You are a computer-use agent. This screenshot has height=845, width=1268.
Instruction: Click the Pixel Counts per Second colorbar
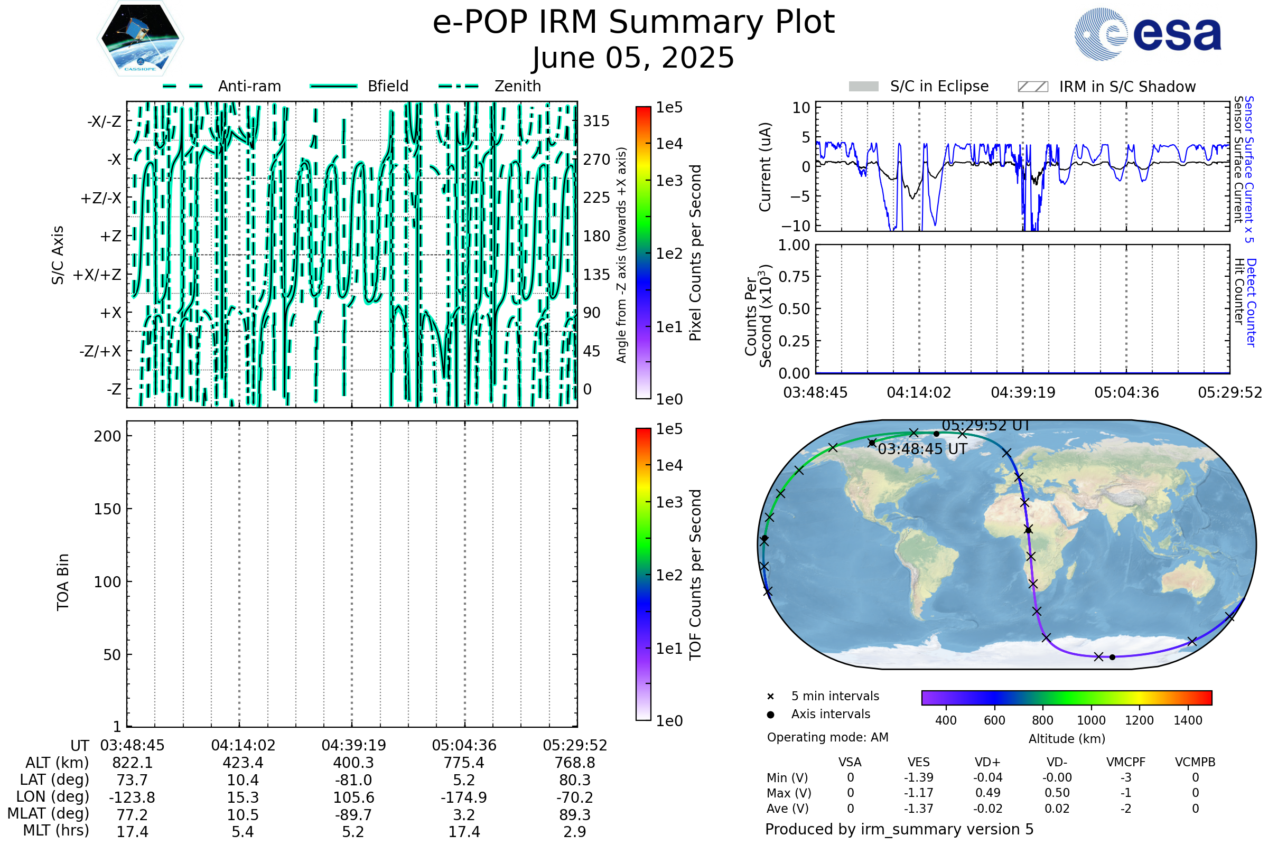[643, 253]
